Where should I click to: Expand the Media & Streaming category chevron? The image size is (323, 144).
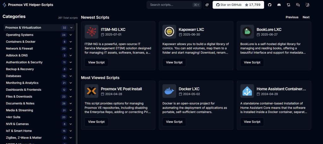(x=71, y=110)
